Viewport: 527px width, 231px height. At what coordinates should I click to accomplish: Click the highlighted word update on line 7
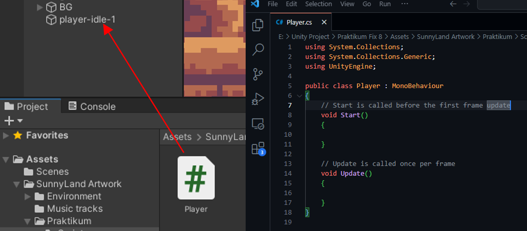498,105
